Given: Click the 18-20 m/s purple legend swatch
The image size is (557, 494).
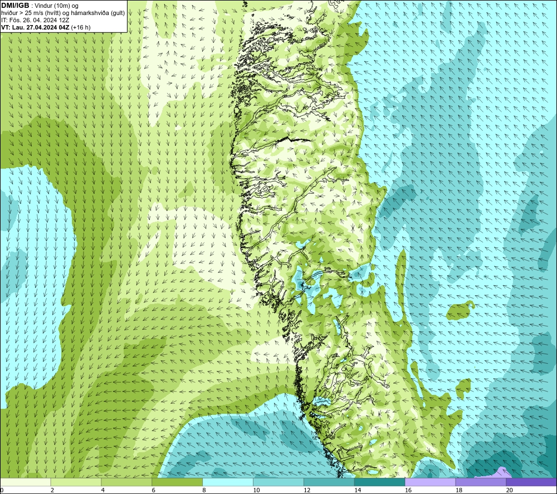Looking at the screenshot, I should pos(481,482).
